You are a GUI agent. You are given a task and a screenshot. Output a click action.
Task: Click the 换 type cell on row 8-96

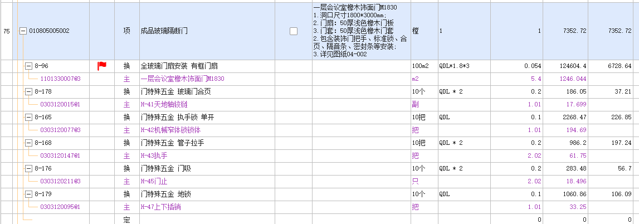click(x=127, y=66)
